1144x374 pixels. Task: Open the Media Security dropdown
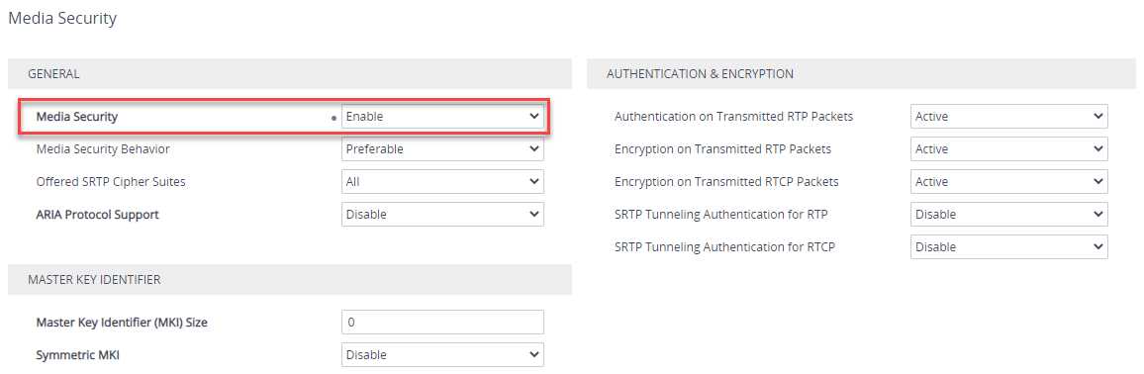coord(442,117)
